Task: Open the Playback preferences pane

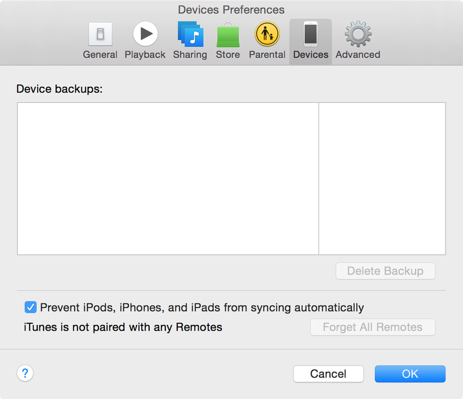Action: (x=145, y=40)
